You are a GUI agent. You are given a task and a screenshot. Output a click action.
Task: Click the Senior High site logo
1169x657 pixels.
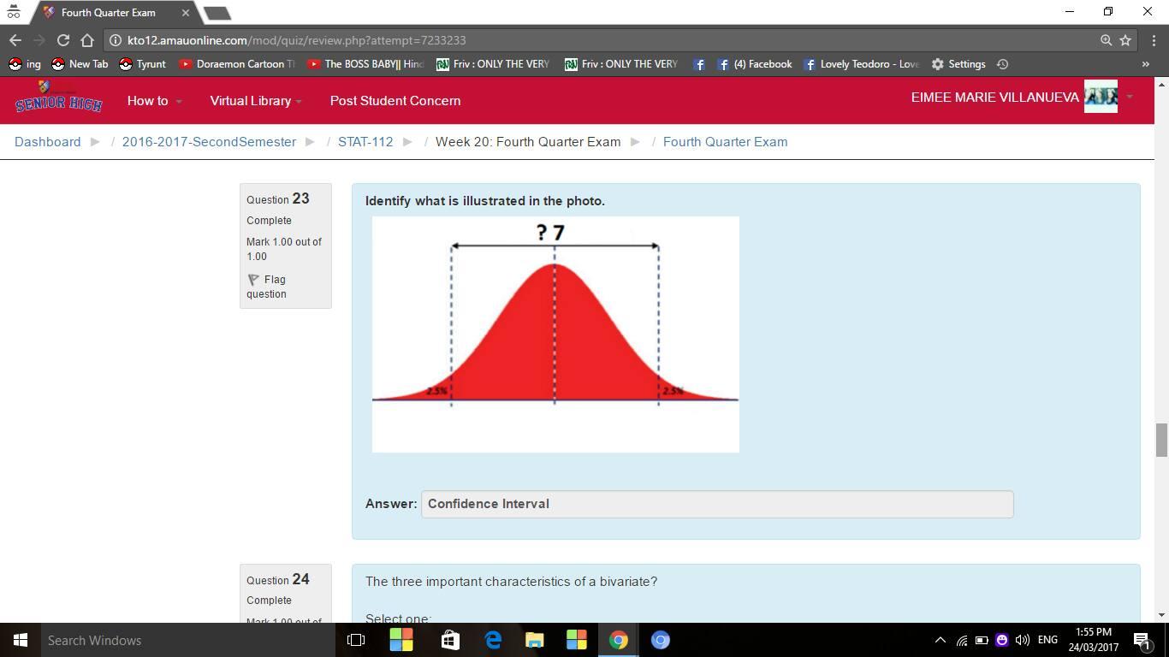[x=58, y=98]
